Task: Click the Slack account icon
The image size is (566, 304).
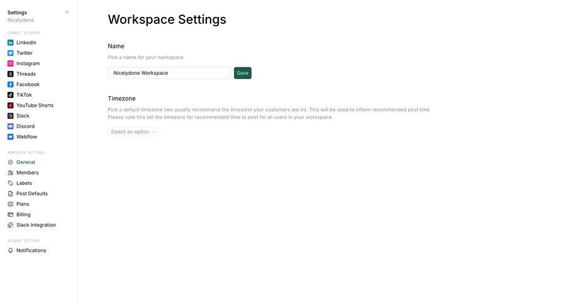Action: 11,116
